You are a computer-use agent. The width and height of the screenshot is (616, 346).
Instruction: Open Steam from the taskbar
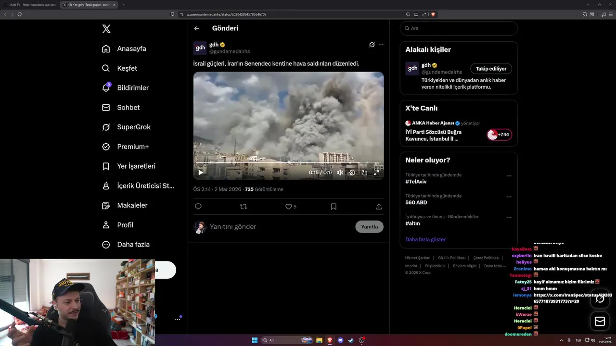(x=351, y=340)
